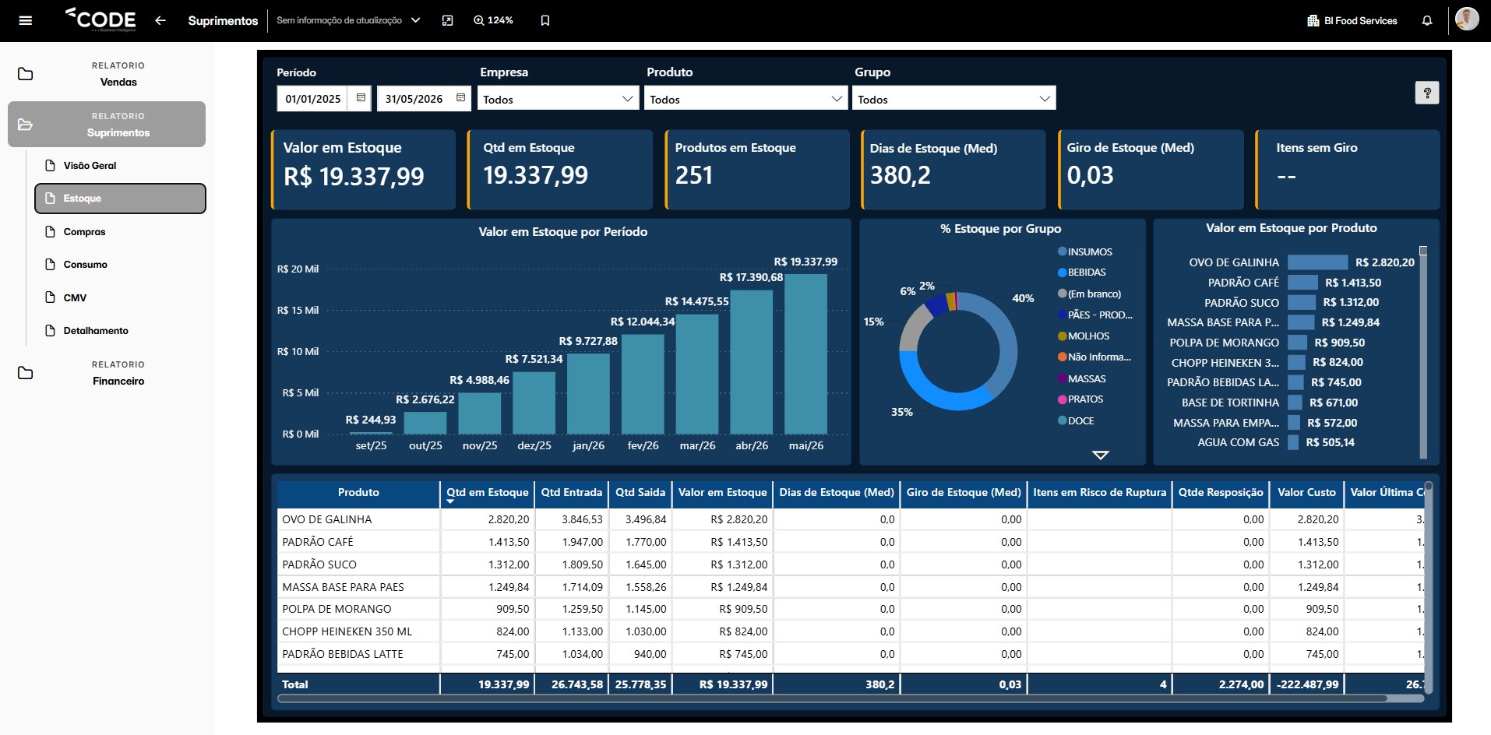The image size is (1491, 735).
Task: Click the OVO DE GALINHA bar
Action: pos(1317,262)
